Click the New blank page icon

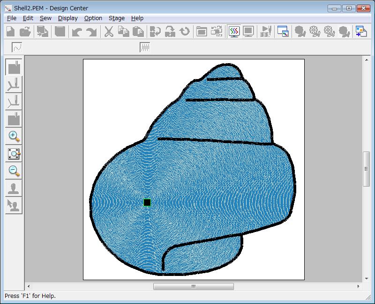[10, 31]
